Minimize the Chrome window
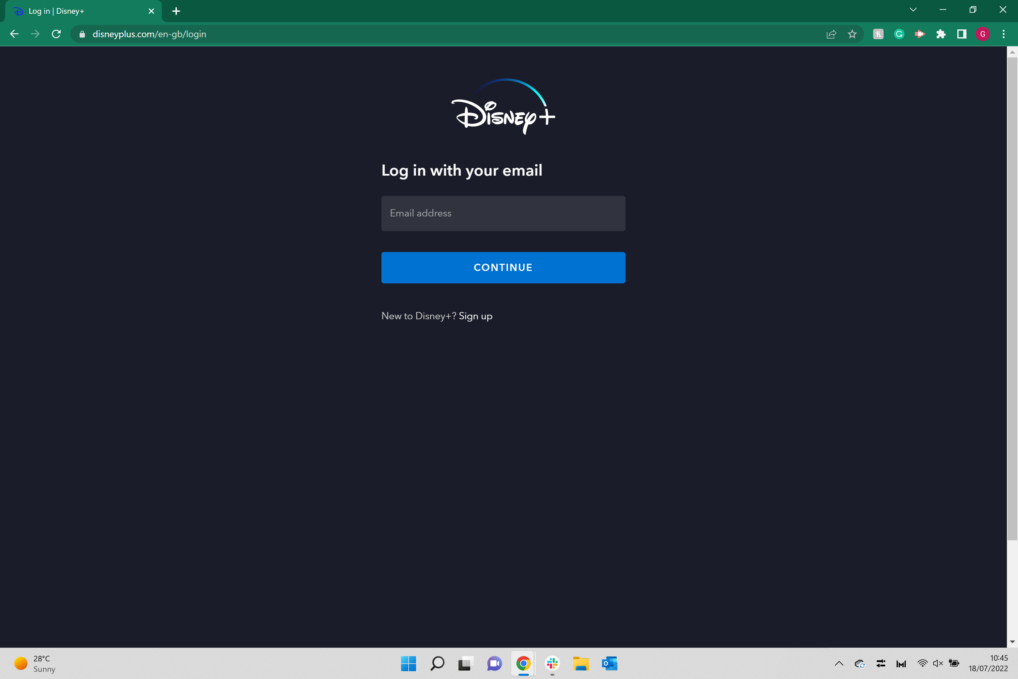Viewport: 1018px width, 679px height. click(x=943, y=9)
